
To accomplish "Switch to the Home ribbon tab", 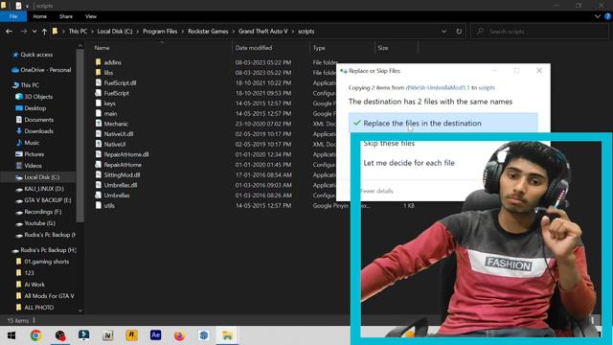I will [x=40, y=16].
